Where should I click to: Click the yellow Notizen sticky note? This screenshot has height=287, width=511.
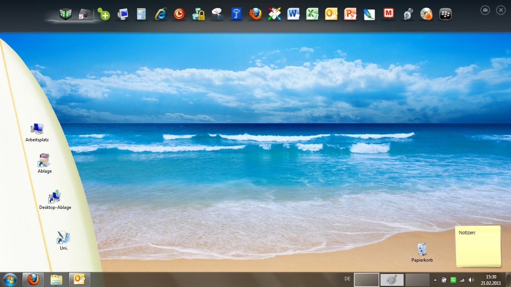(478, 246)
